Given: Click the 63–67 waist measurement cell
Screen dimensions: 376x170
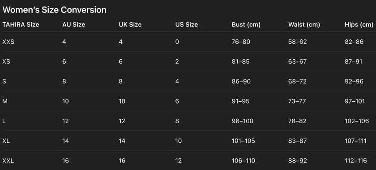Looking at the screenshot, I should (297, 62).
